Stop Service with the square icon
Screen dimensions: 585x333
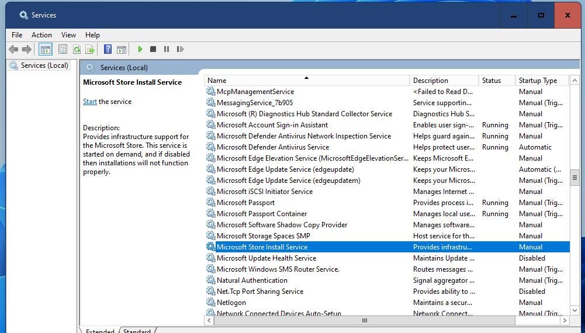[153, 49]
